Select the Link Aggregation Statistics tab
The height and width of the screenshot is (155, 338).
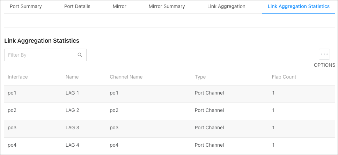(299, 7)
